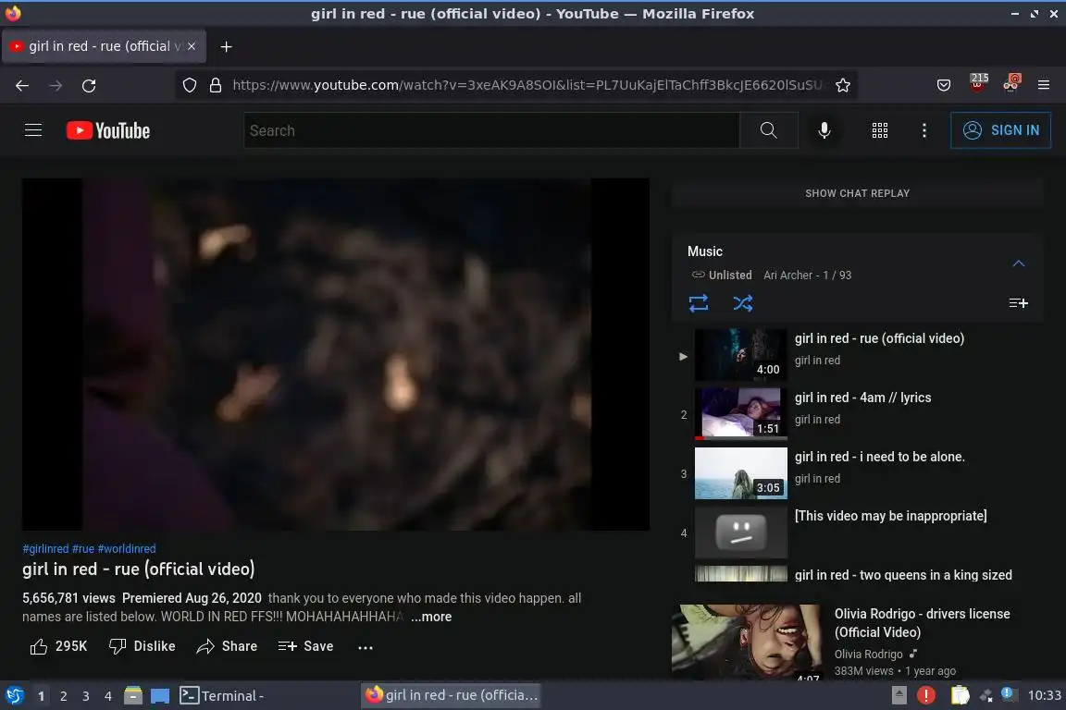Open the Ari Archer playlist owner link

pos(787,275)
